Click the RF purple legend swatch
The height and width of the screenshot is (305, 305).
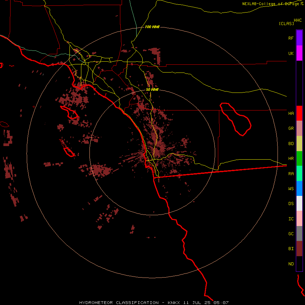pyautogui.click(x=299, y=38)
